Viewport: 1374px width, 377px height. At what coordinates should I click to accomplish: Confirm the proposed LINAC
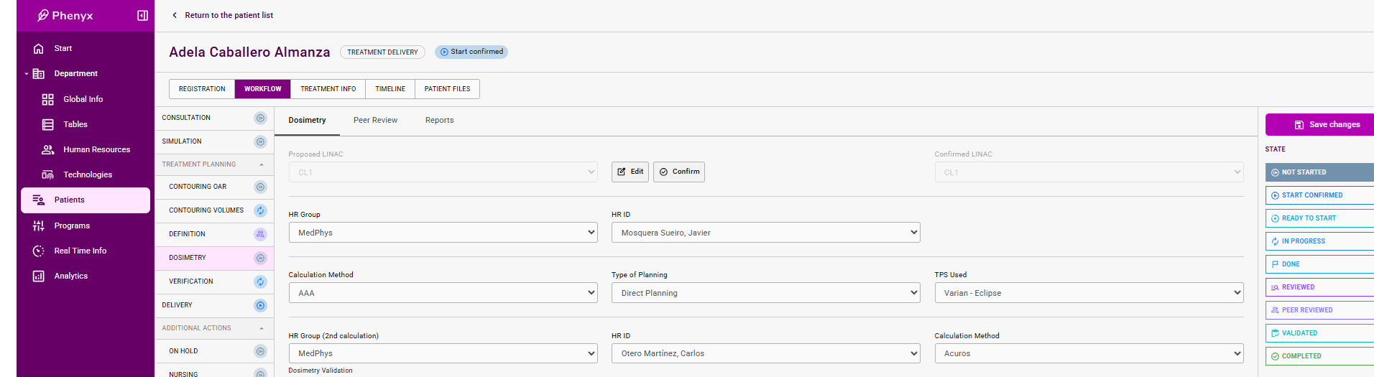coord(678,172)
